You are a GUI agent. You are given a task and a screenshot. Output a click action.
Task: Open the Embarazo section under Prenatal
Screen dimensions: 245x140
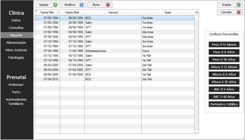tap(16, 85)
